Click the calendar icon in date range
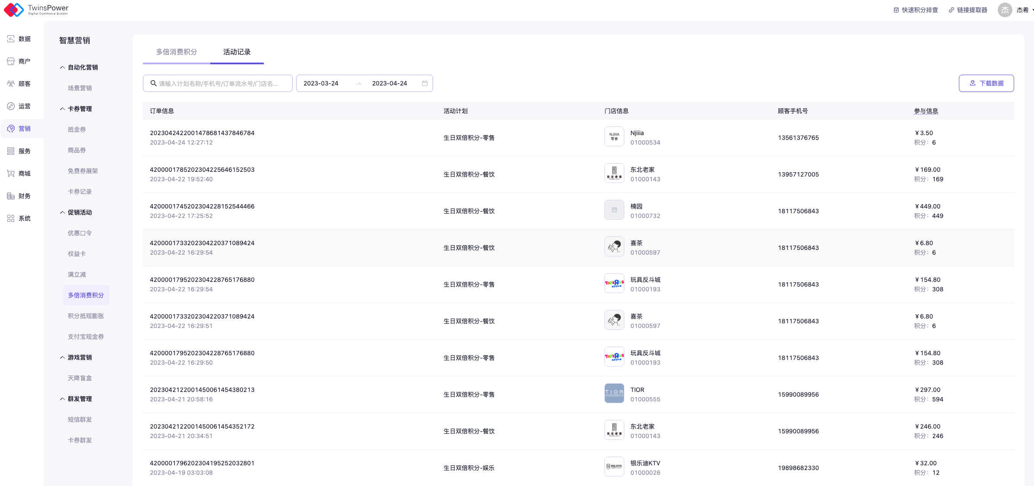 (425, 83)
